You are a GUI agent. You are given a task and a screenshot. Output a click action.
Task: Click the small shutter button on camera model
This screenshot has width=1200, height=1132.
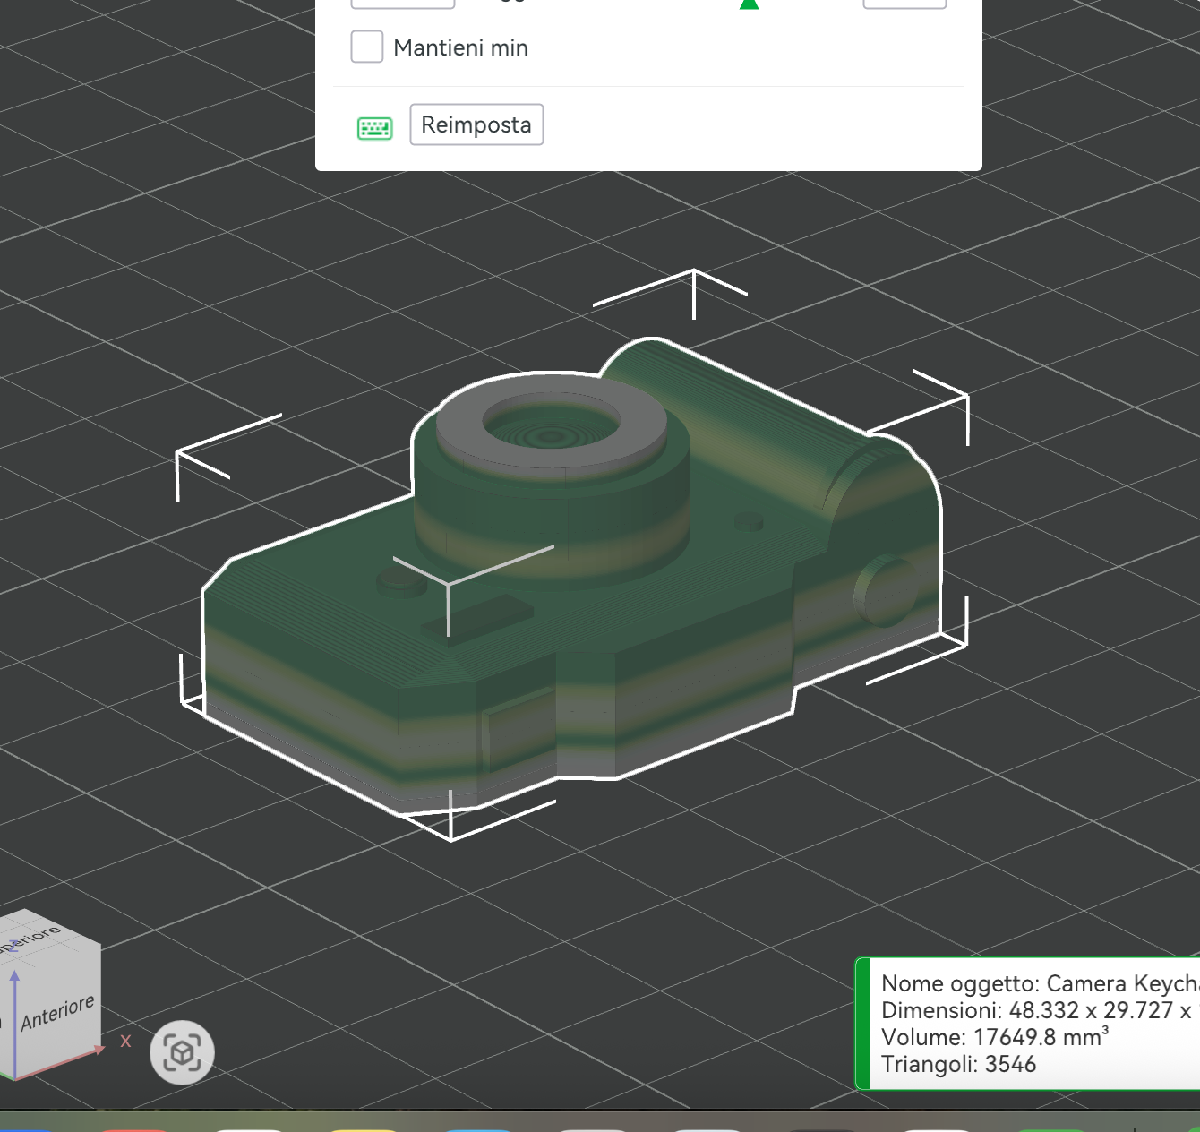point(402,582)
